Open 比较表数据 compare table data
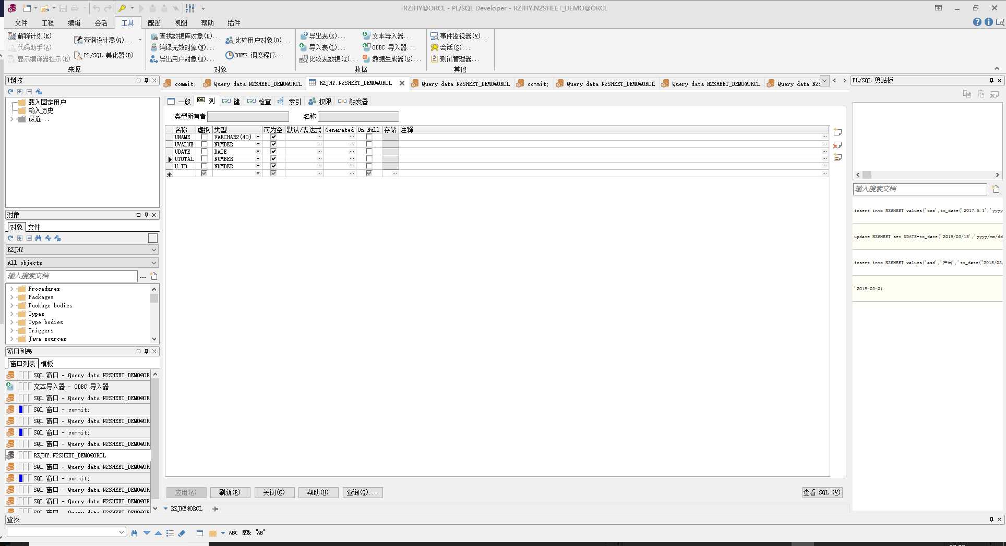The image size is (1006, 546). [x=328, y=59]
